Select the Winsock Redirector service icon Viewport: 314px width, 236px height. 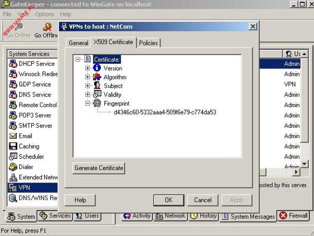click(13, 74)
